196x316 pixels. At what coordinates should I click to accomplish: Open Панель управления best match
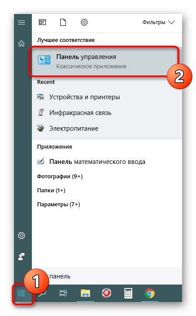click(104, 61)
